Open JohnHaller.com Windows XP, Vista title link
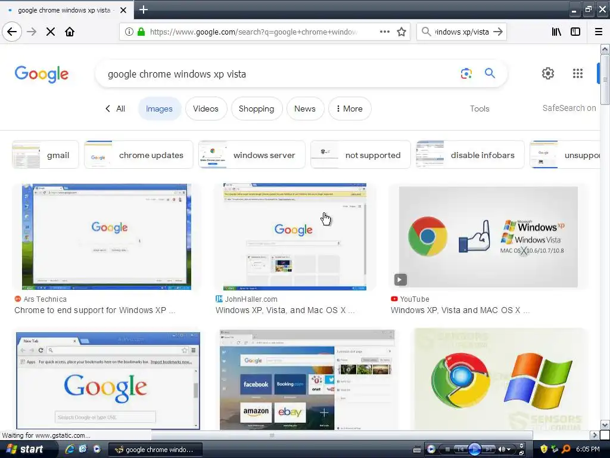Image resolution: width=610 pixels, height=458 pixels. pos(285,310)
